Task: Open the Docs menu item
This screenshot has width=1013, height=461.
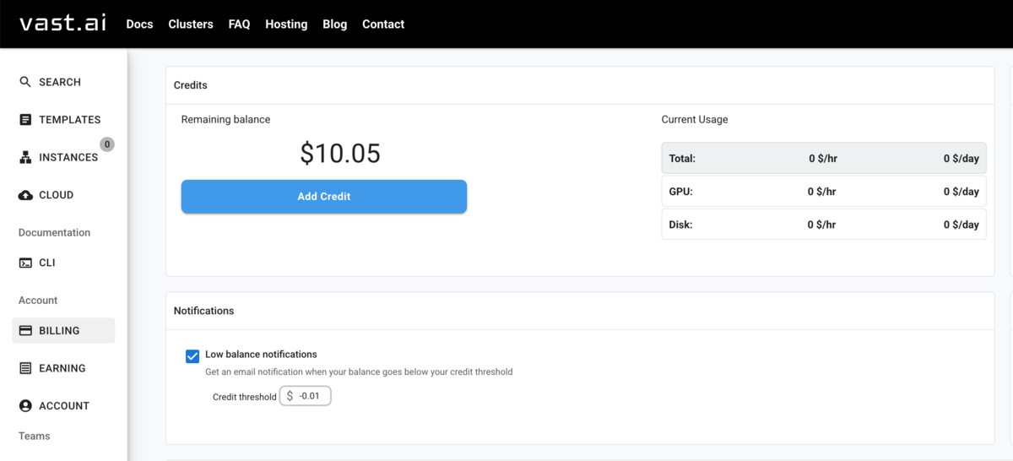Action: coord(139,24)
